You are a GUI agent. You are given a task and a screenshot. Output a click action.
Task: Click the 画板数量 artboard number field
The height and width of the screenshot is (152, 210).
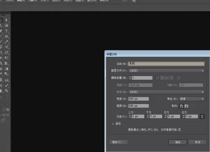click(x=142, y=78)
